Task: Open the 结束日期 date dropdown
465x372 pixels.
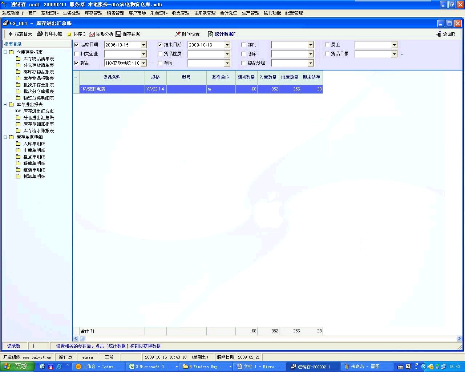Action: tap(227, 45)
